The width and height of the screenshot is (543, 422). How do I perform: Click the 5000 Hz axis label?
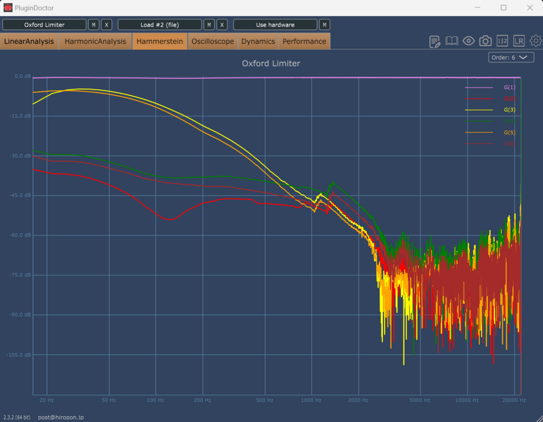point(420,400)
